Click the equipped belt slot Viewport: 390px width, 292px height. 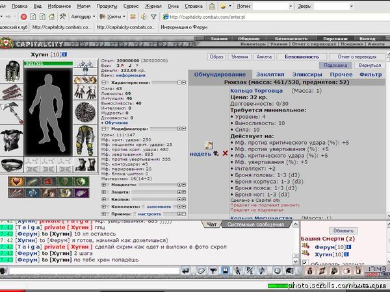pos(12,165)
